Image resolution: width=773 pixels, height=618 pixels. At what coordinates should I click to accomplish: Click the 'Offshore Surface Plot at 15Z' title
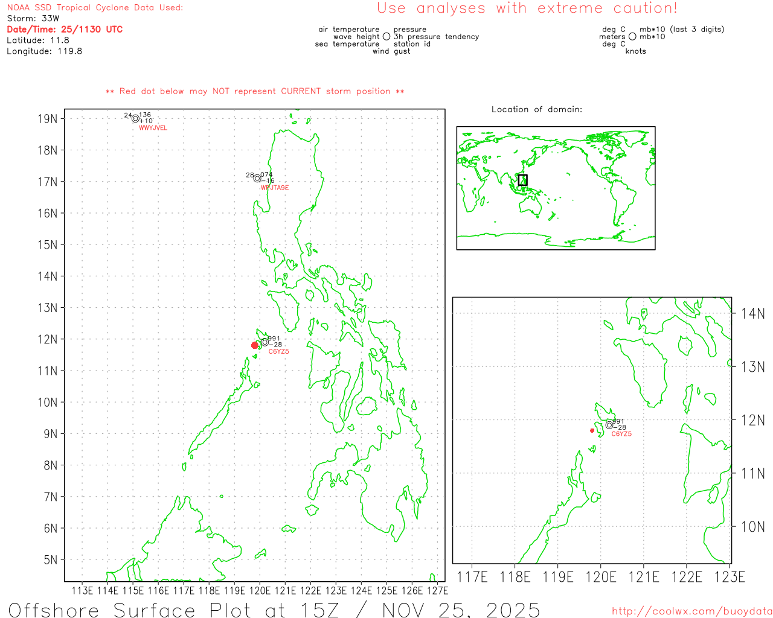(173, 610)
